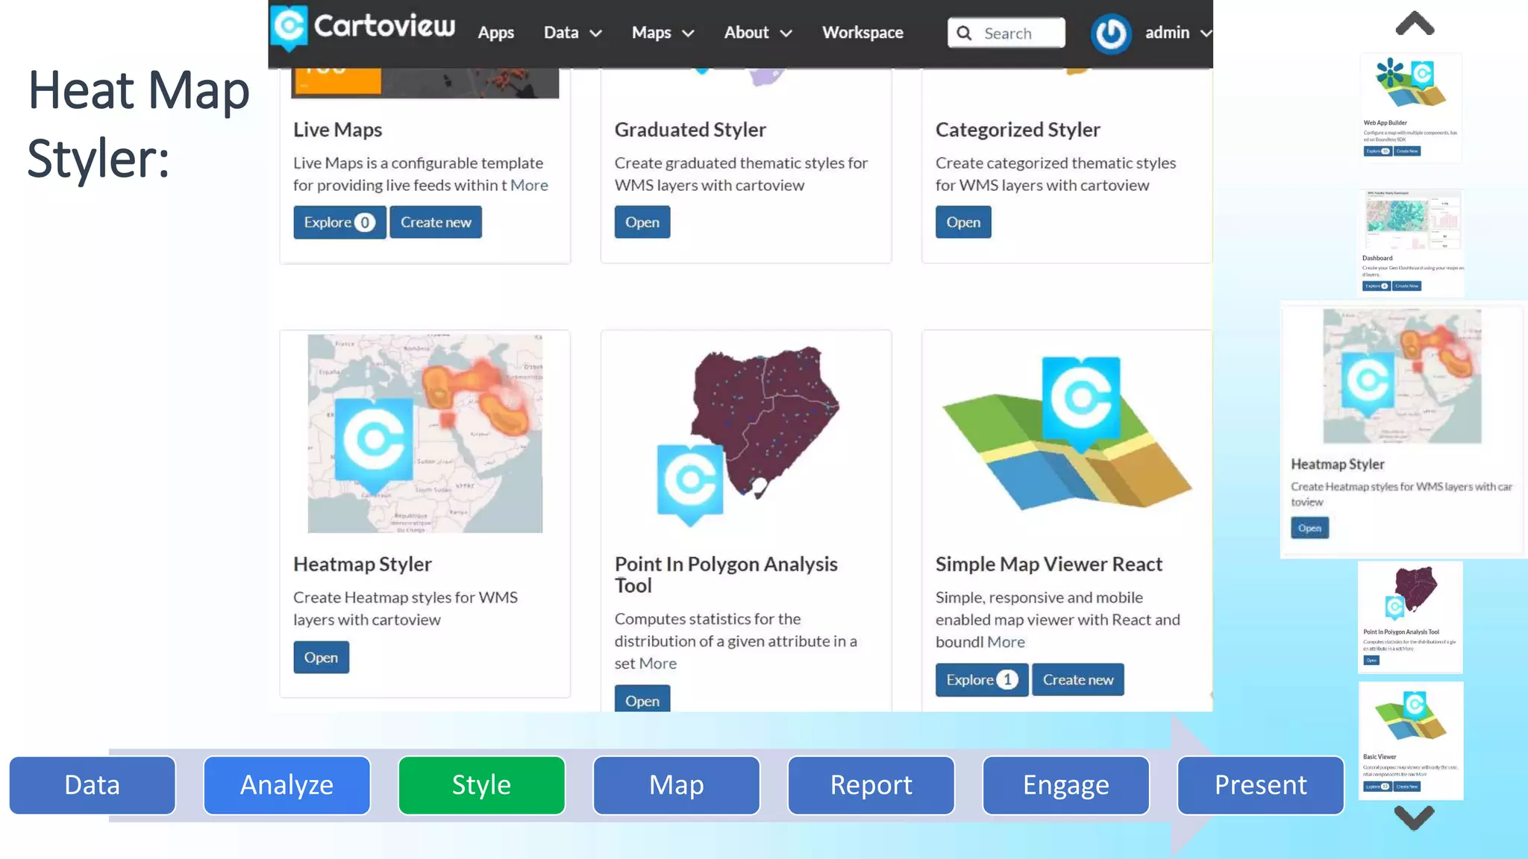Select Dashboard thumbnail in sidebar
Image resolution: width=1528 pixels, height=859 pixels.
[1411, 242]
